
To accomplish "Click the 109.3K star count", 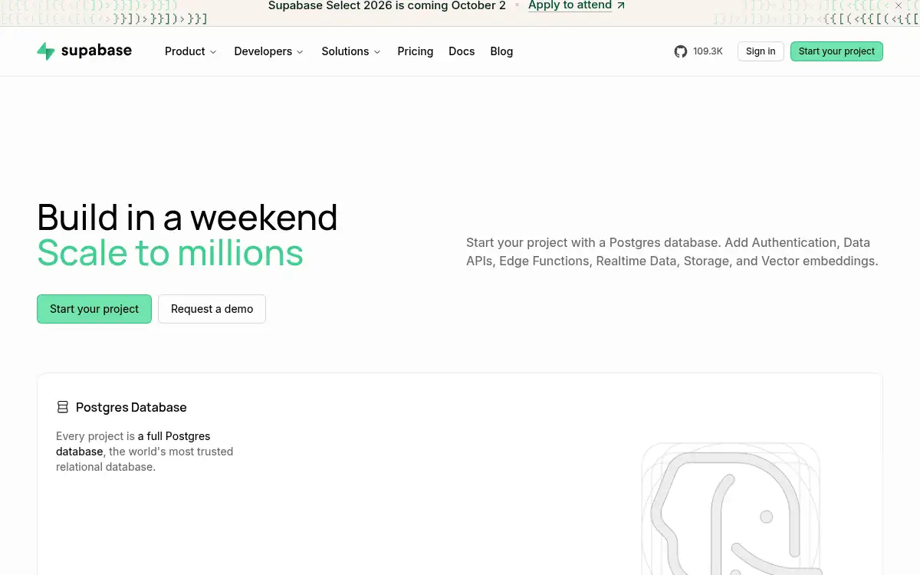I will [x=708, y=51].
